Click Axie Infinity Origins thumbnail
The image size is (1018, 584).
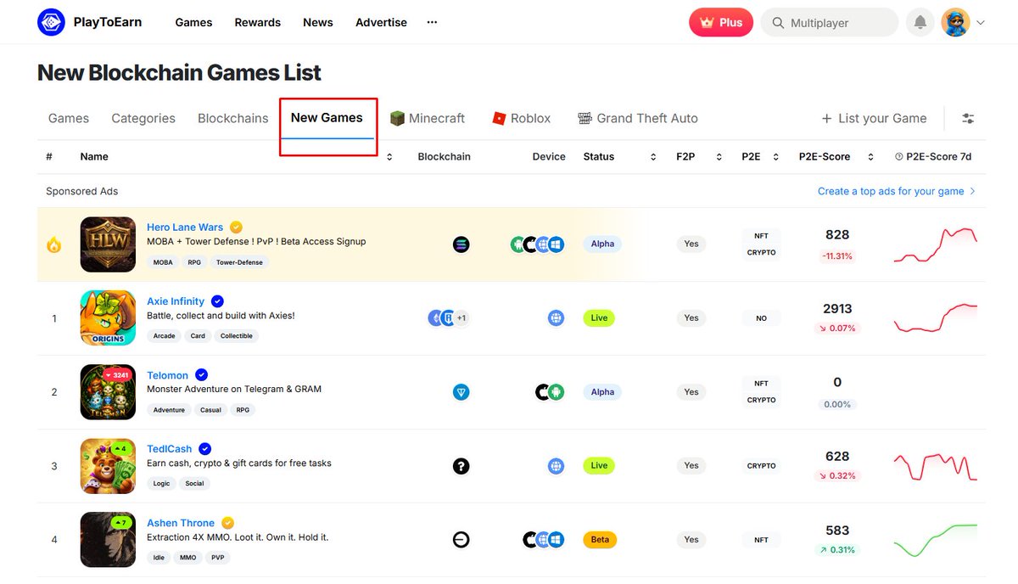[108, 317]
